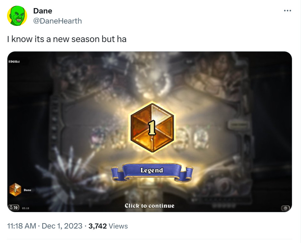
Task: Click the large Legend rank 1 hexagon medal
Action: pos(152,128)
